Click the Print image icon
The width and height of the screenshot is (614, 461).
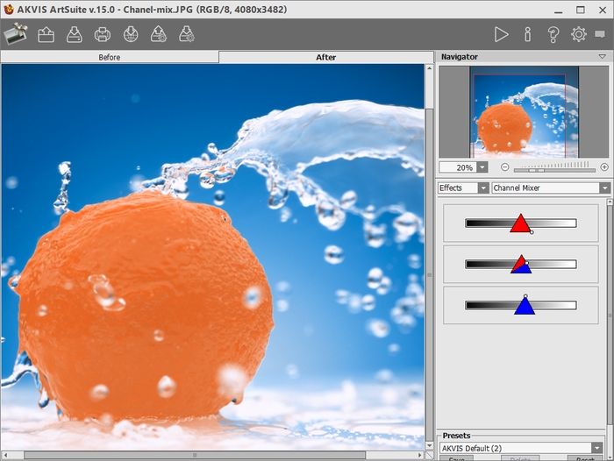(x=103, y=34)
